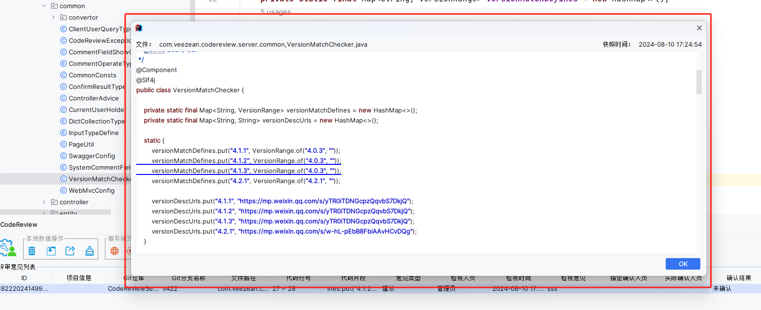Close the file snapshot dialog

[699, 28]
